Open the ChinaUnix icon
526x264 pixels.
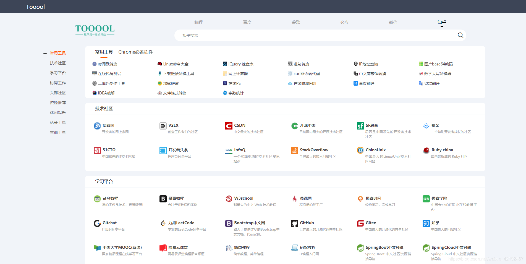(x=360, y=151)
